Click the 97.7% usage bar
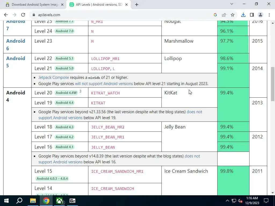275x206 pixels. click(x=233, y=45)
